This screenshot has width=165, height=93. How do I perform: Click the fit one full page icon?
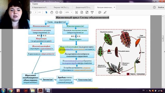pos(82,12)
